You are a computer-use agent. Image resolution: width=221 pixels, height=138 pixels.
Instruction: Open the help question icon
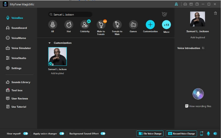(197, 4)
